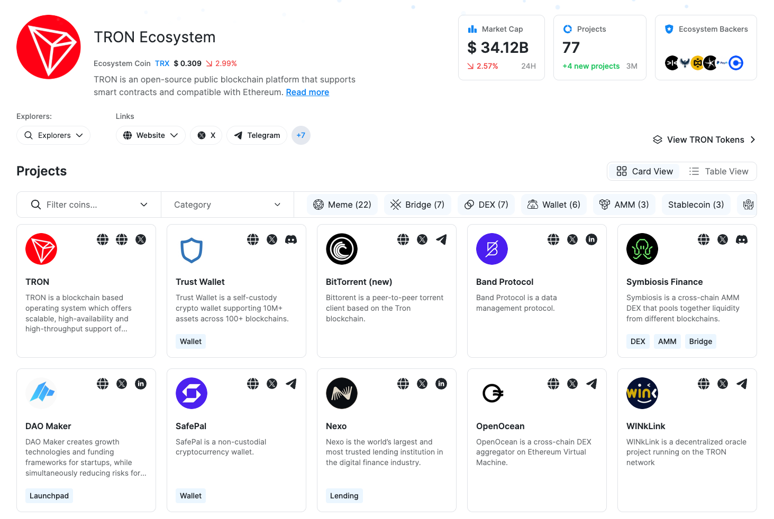Expand the Category dropdown filter
This screenshot has width=774, height=519.
click(x=227, y=205)
